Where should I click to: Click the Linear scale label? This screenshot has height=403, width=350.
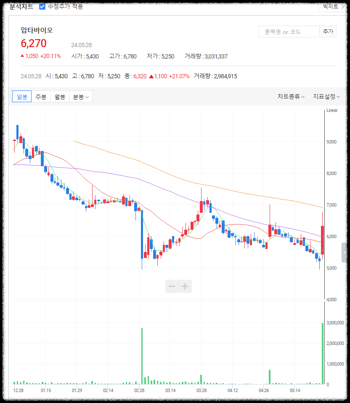point(332,111)
